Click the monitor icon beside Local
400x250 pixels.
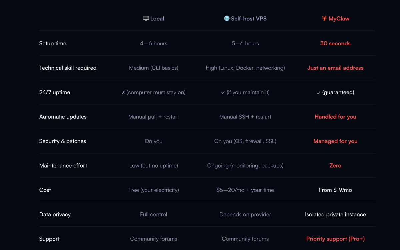click(146, 19)
